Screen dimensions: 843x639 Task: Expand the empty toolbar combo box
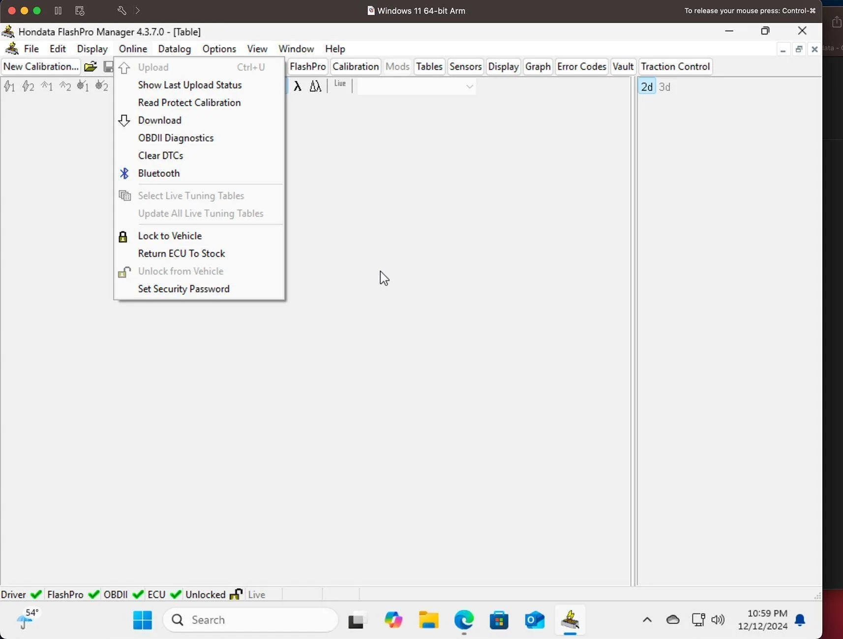469,87
